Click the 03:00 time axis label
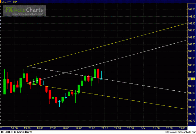Viewport: 196px width, 134px height. pos(182,128)
